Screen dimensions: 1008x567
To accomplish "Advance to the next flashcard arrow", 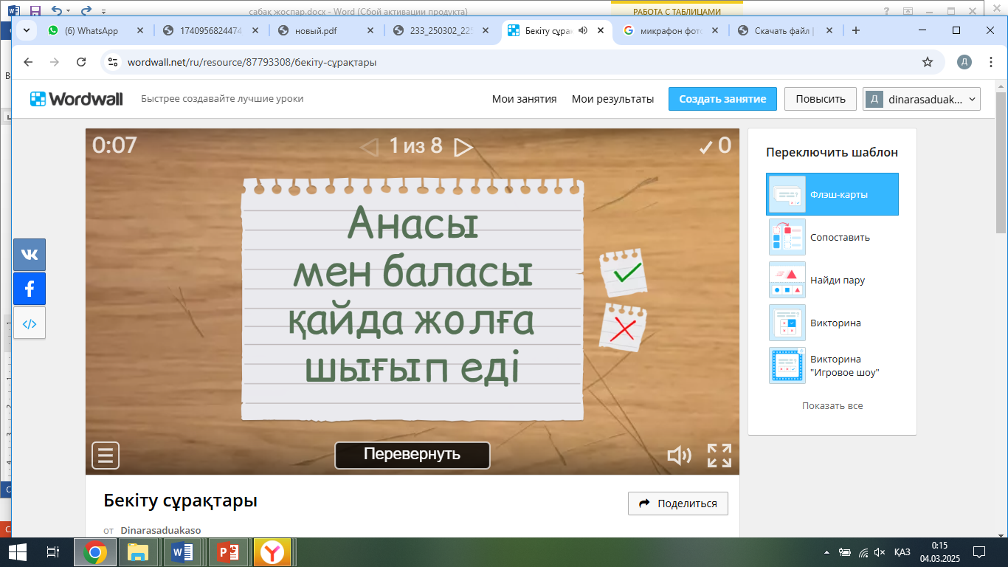I will (463, 147).
